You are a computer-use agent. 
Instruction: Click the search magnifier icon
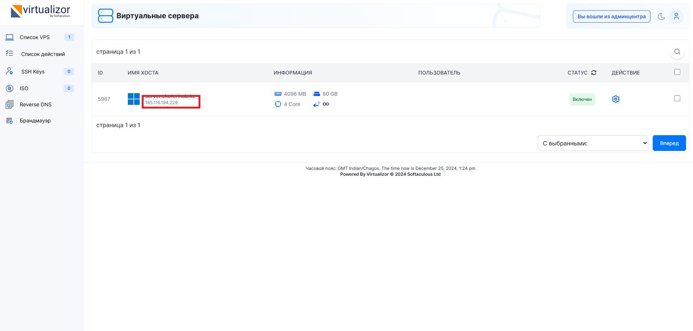[677, 52]
